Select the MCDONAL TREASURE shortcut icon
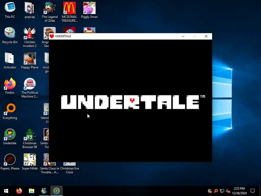Image resolution: width=261 pixels, height=196 pixels. pyautogui.click(x=69, y=12)
